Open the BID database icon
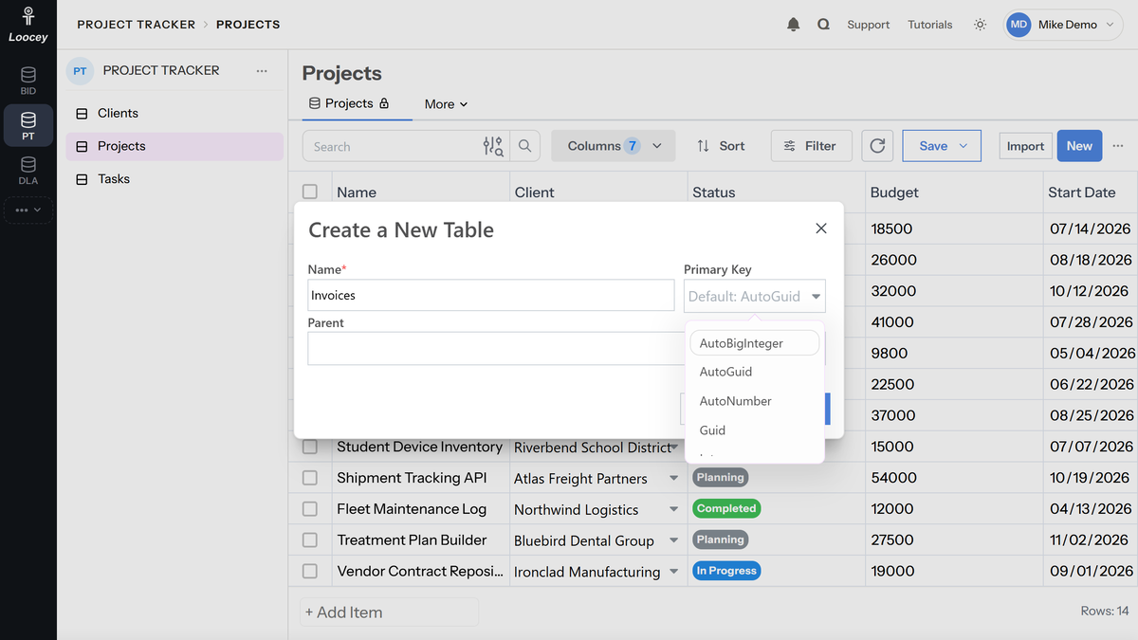 point(28,81)
